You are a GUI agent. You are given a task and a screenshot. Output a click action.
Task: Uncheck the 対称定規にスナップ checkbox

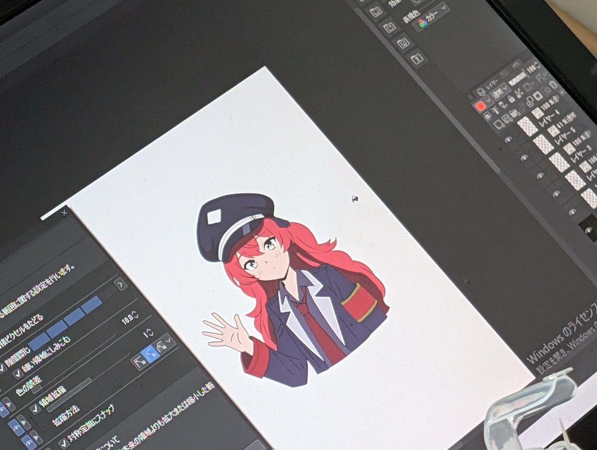pos(64,444)
